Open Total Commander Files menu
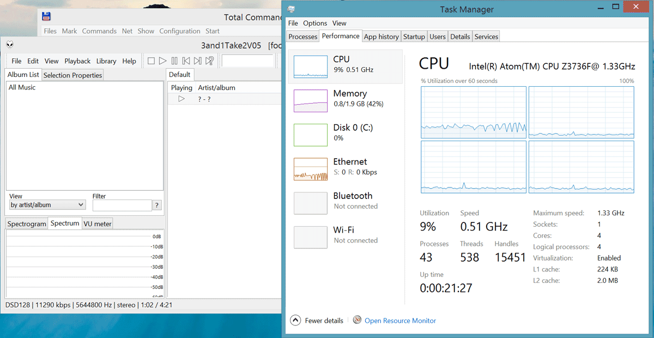This screenshot has width=654, height=338. coord(50,31)
